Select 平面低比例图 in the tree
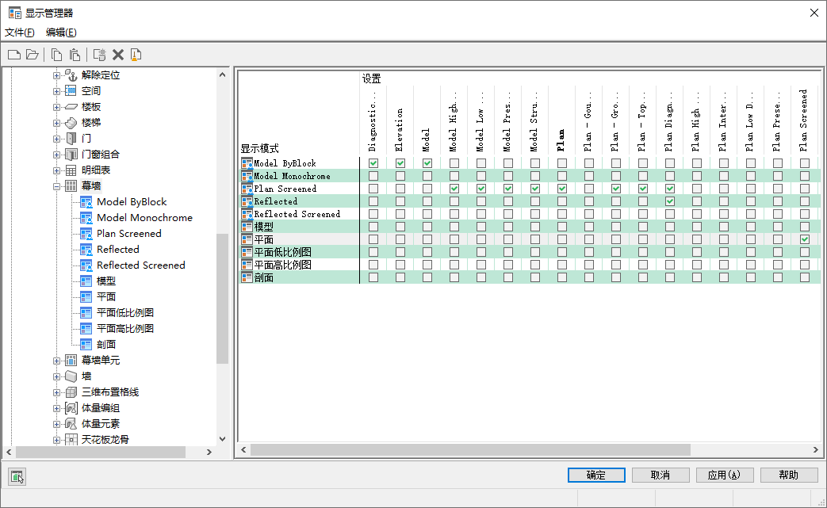The image size is (827, 508). (125, 312)
